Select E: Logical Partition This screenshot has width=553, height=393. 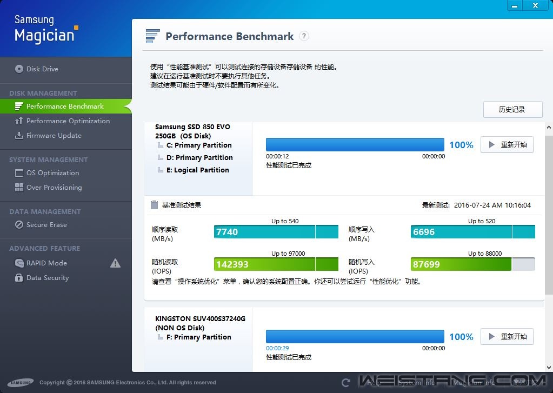click(x=198, y=170)
